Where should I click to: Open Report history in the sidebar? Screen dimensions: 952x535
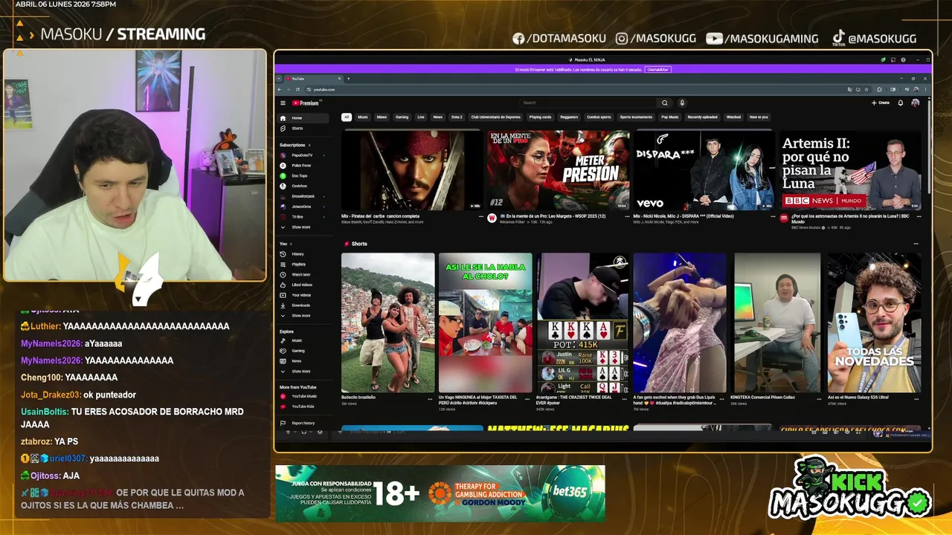(x=303, y=423)
